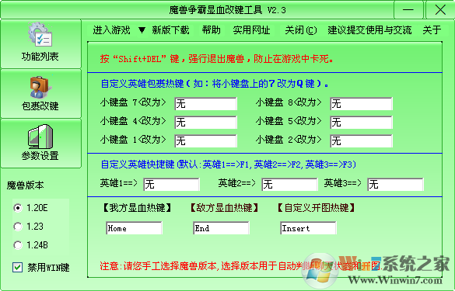Open the 功能列表 function list icon
This screenshot has width=455, height=291.
(40, 34)
